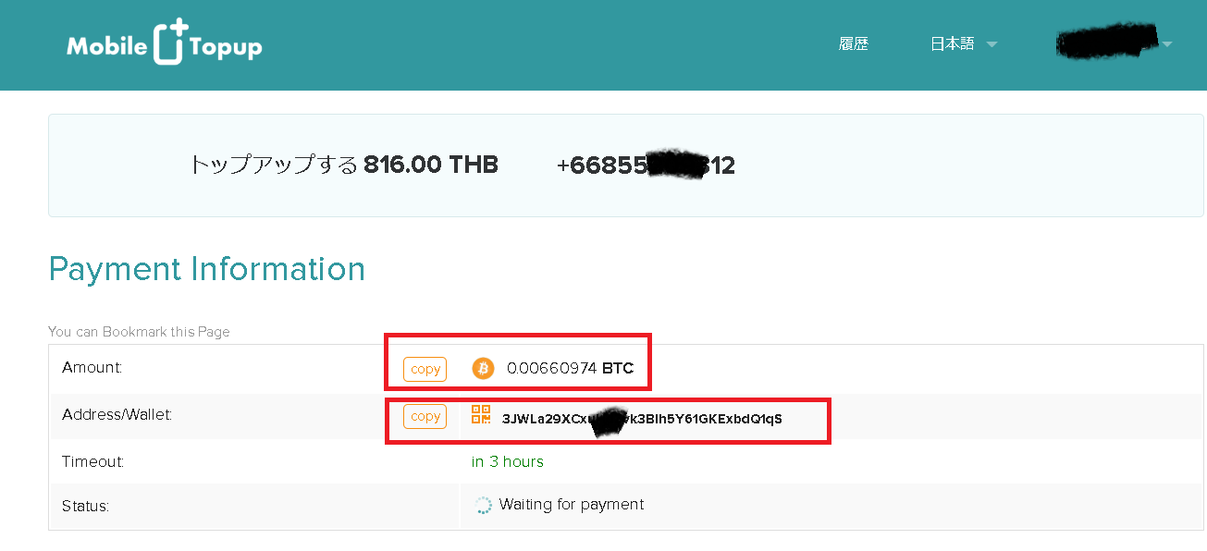Copy the wallet address

(x=425, y=416)
